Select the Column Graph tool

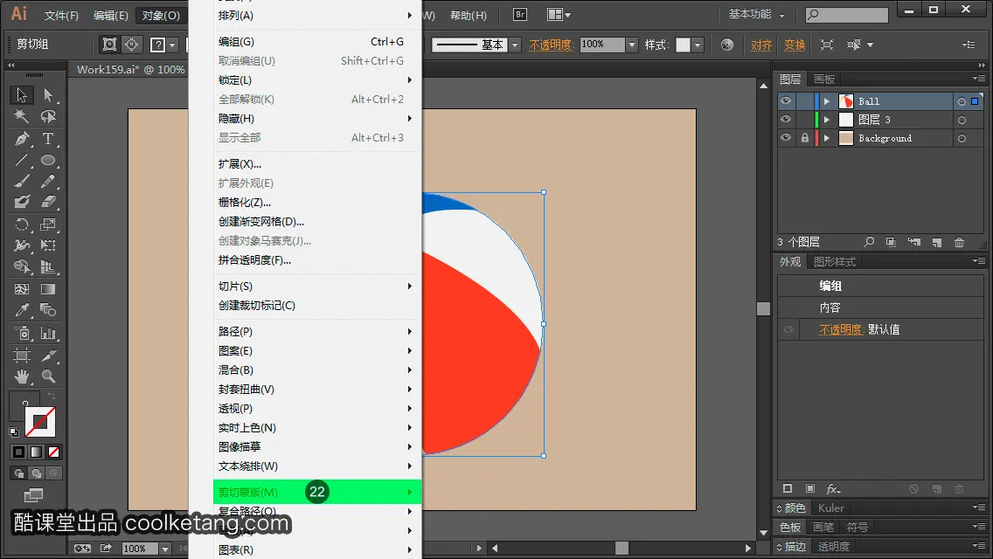(x=48, y=333)
